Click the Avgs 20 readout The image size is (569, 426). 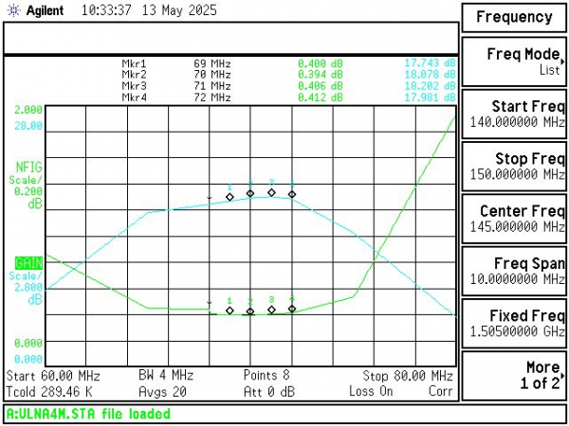[162, 391]
